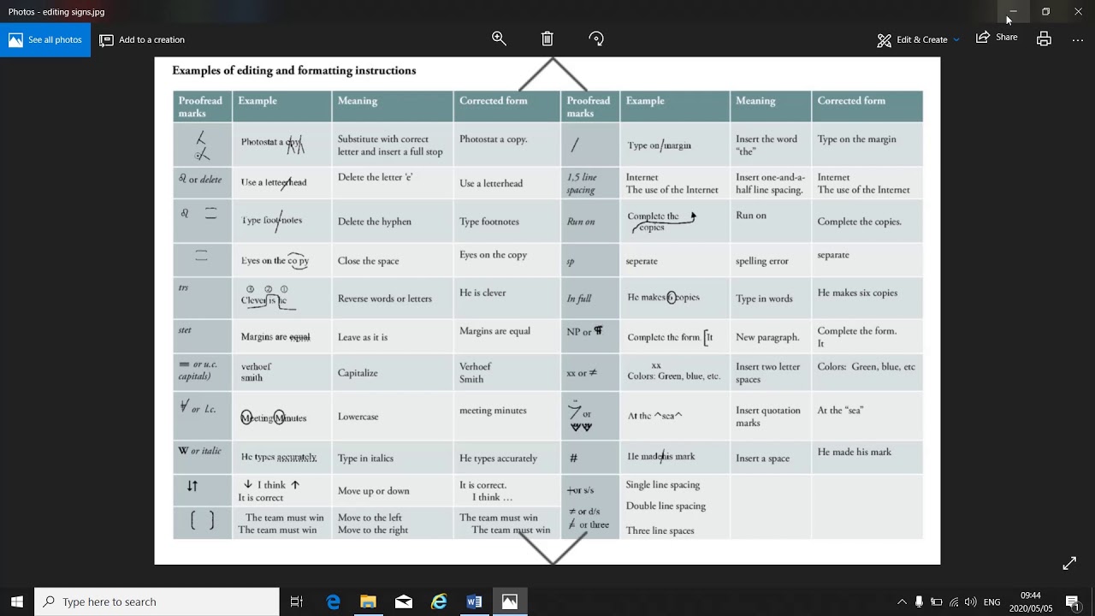Switch to Word on the taskbar
The image size is (1095, 616).
474,601
